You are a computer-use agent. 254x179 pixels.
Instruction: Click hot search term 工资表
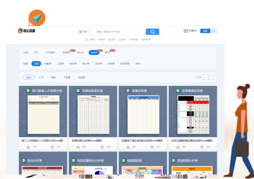(122, 39)
